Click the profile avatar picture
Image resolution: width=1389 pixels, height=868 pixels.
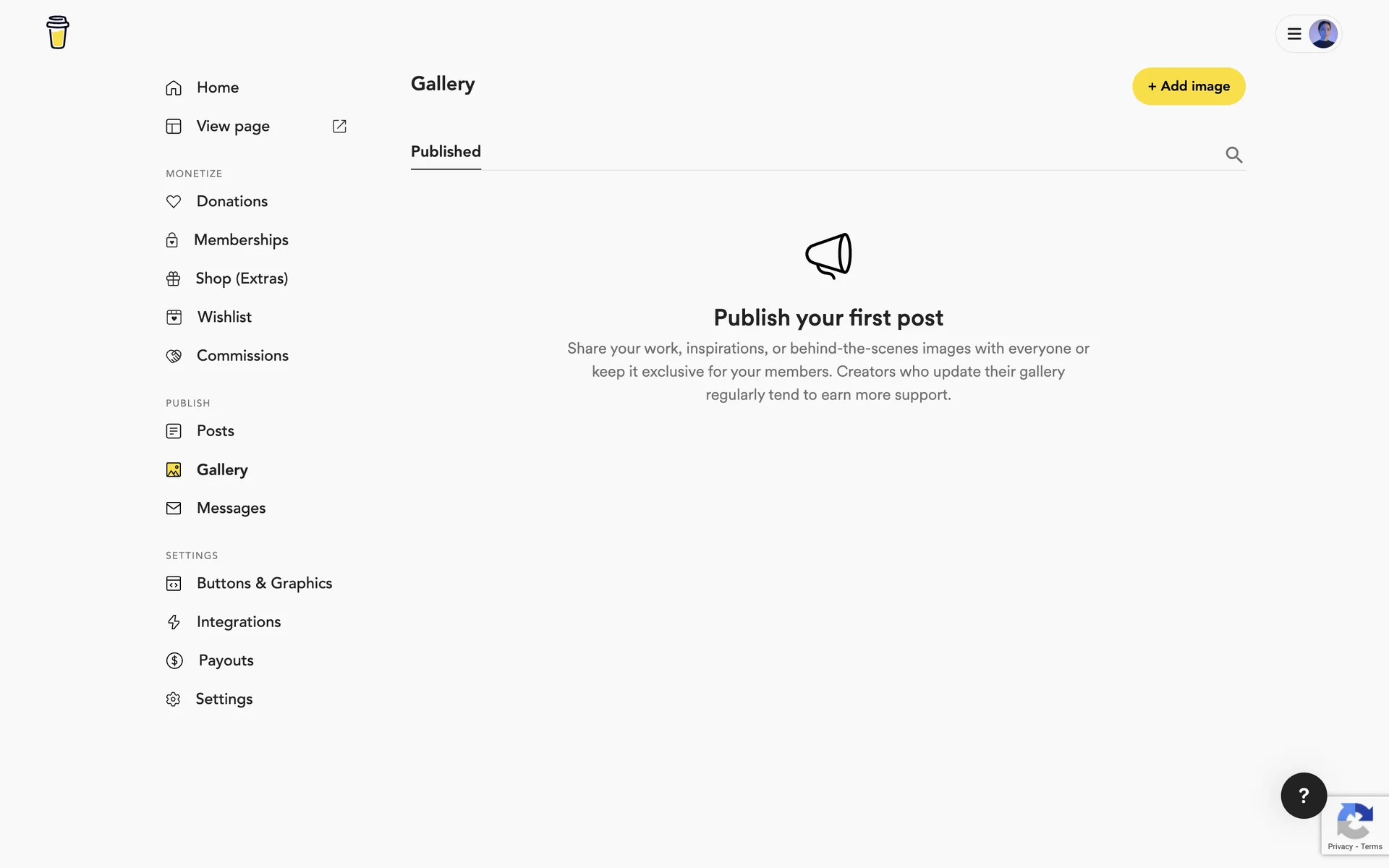point(1323,34)
